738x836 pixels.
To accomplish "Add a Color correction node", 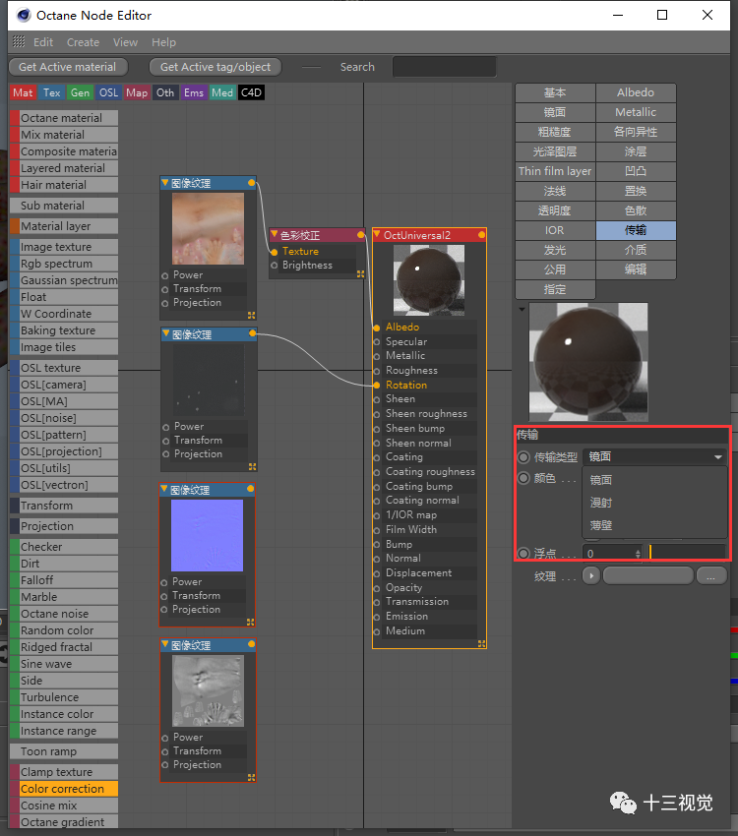I will (64, 789).
